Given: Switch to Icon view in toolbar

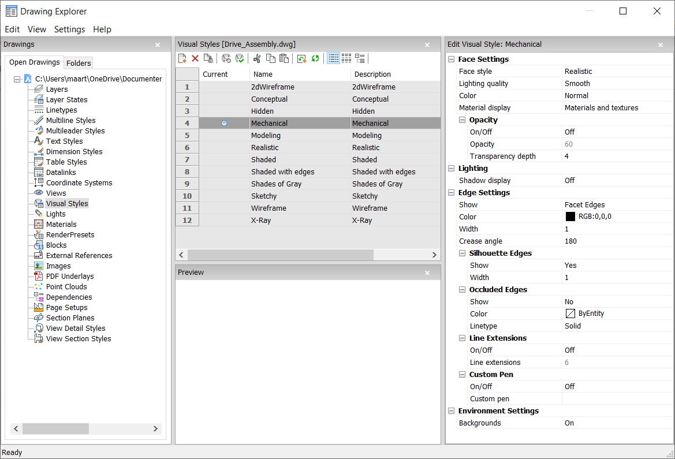Looking at the screenshot, I should click(346, 58).
